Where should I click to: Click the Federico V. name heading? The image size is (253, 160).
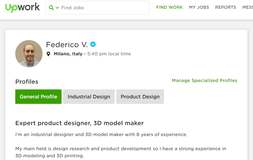[67, 45]
